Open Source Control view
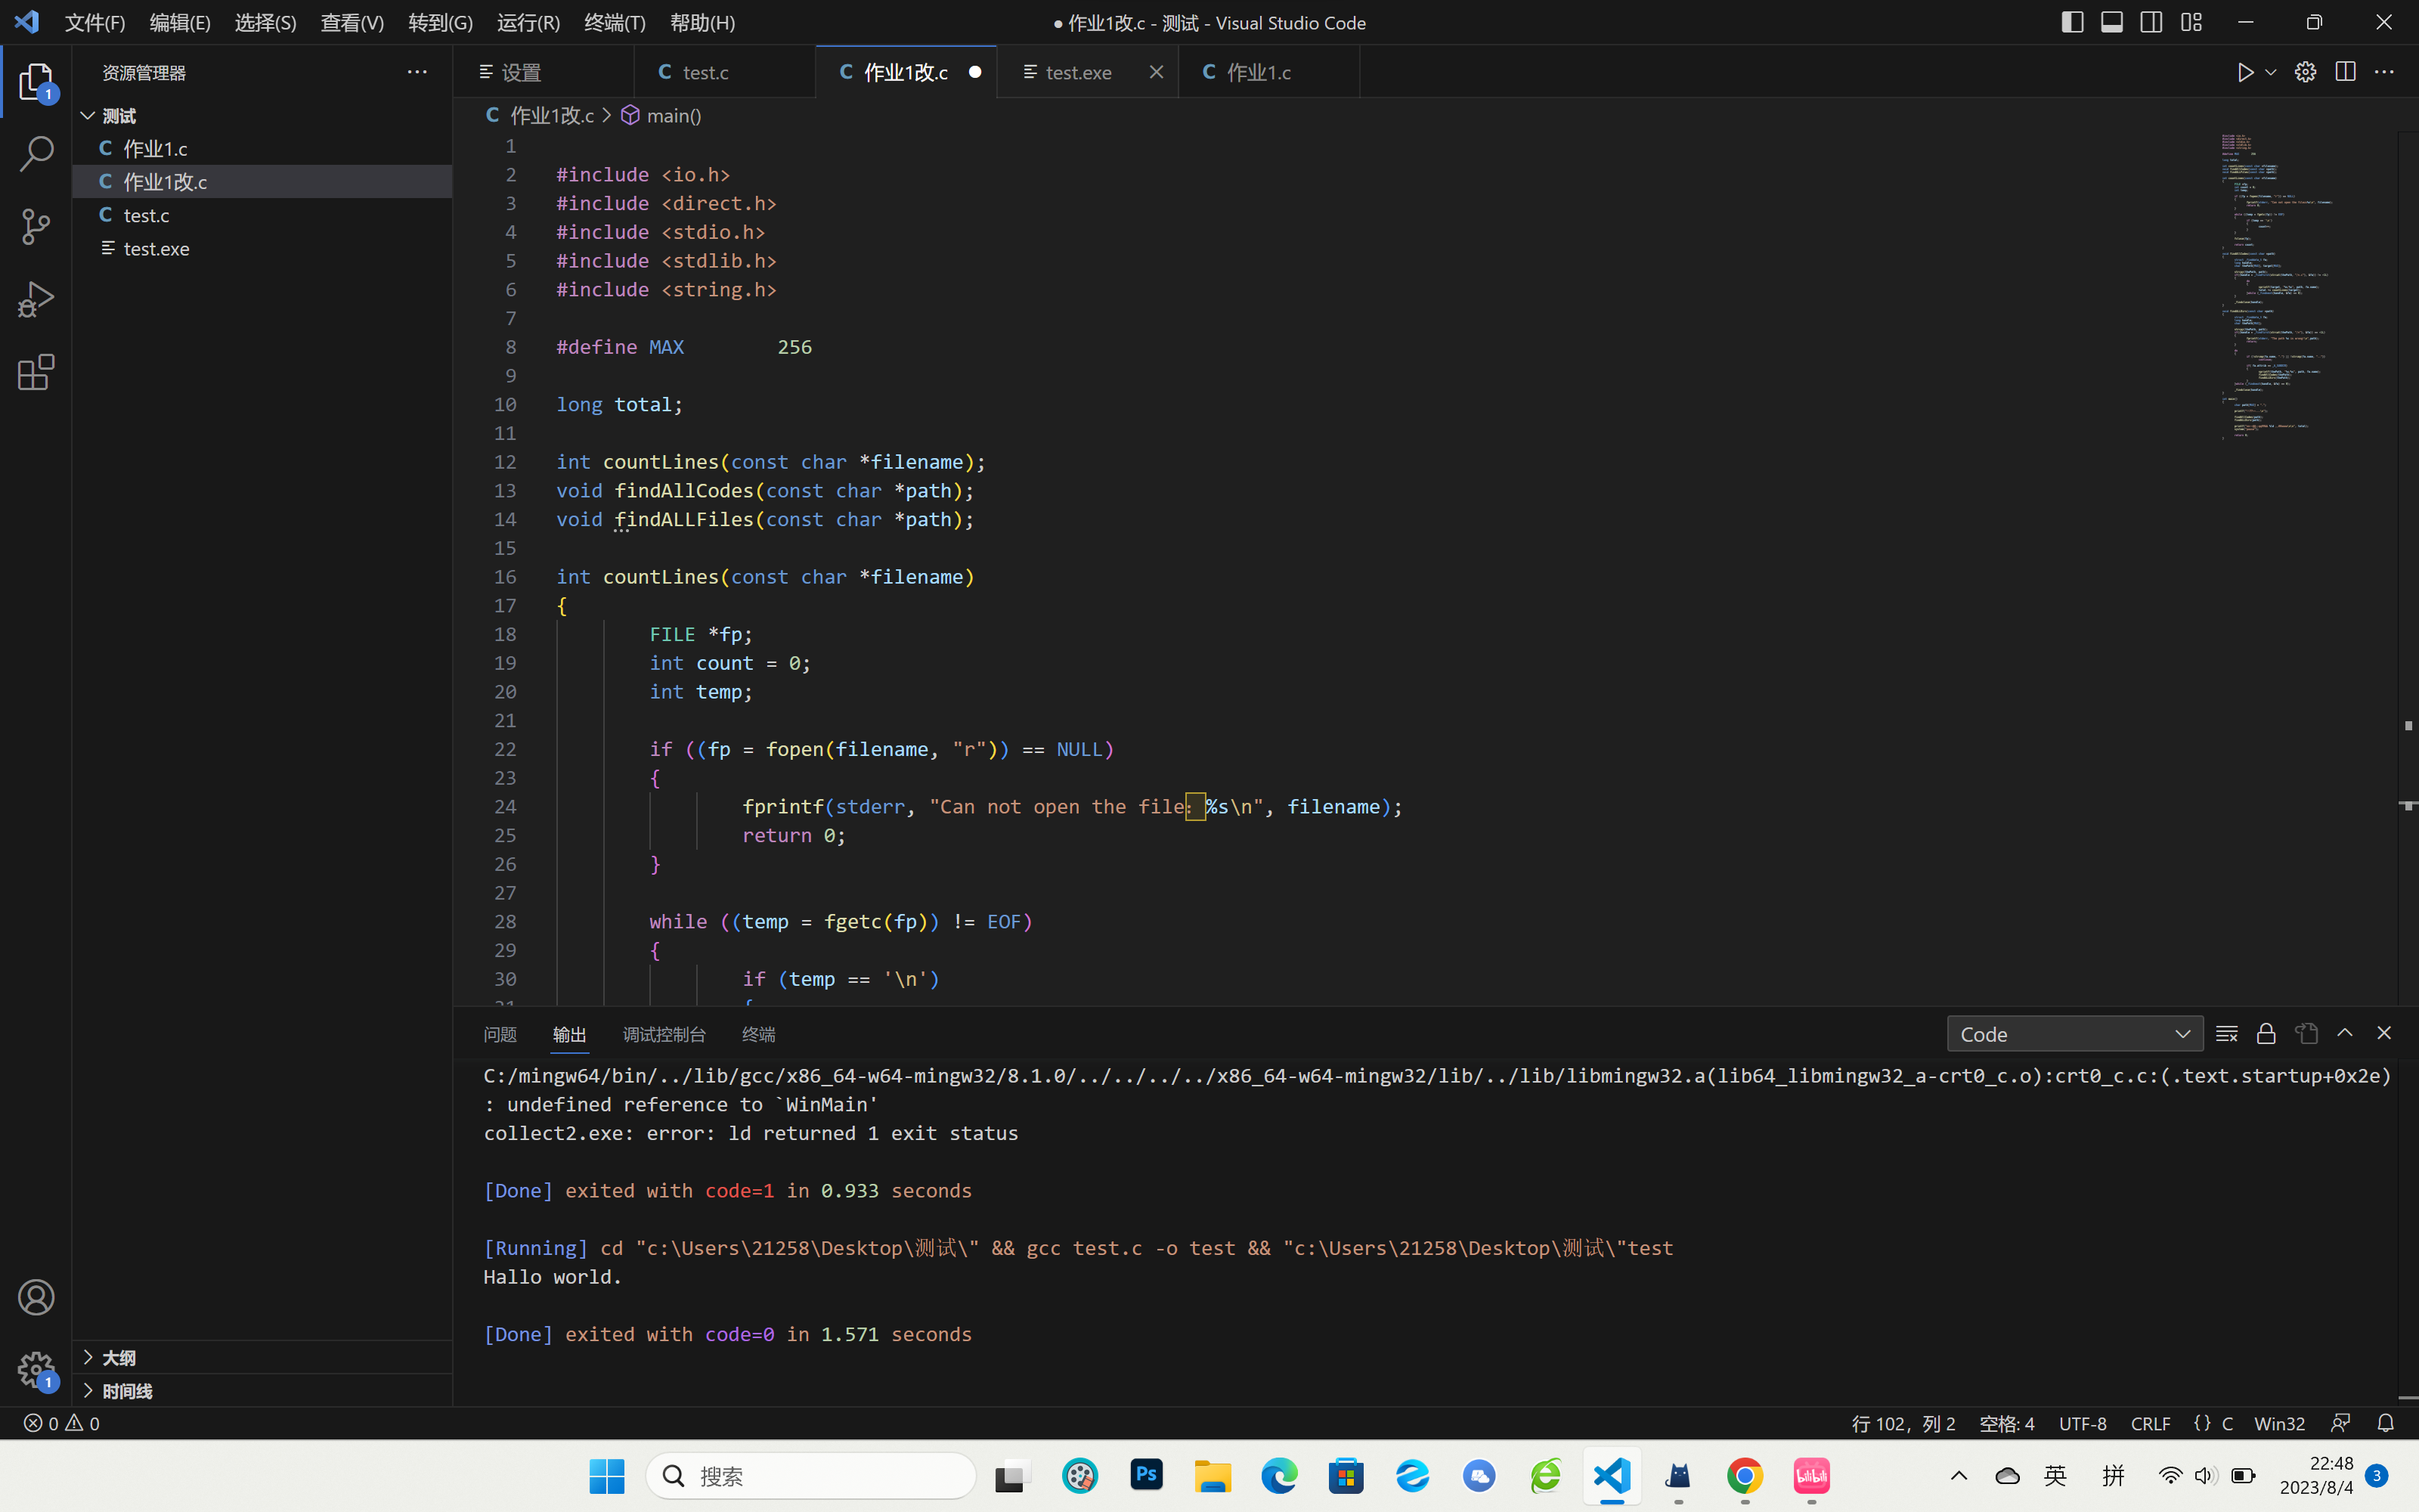2419x1512 pixels. pyautogui.click(x=36, y=227)
